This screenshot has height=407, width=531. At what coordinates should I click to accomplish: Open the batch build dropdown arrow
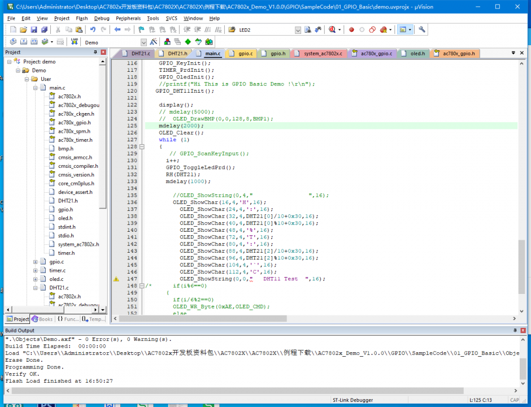coord(52,42)
